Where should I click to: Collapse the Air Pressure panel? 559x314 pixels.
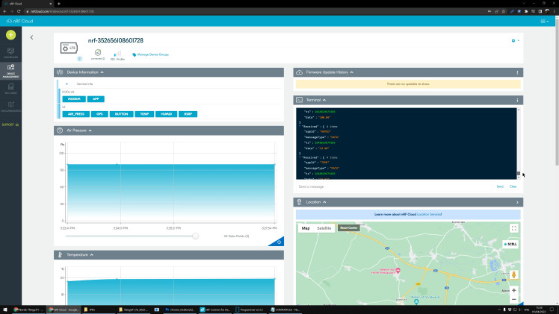[x=90, y=131]
